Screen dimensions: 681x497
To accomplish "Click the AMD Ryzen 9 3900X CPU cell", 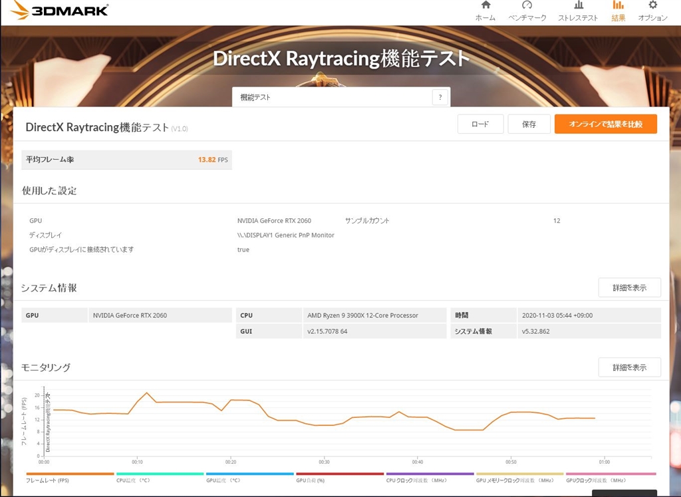I will 374,315.
